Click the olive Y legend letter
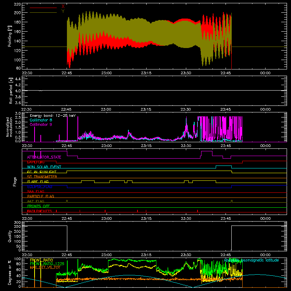The image size is (291, 291). pos(63,11)
